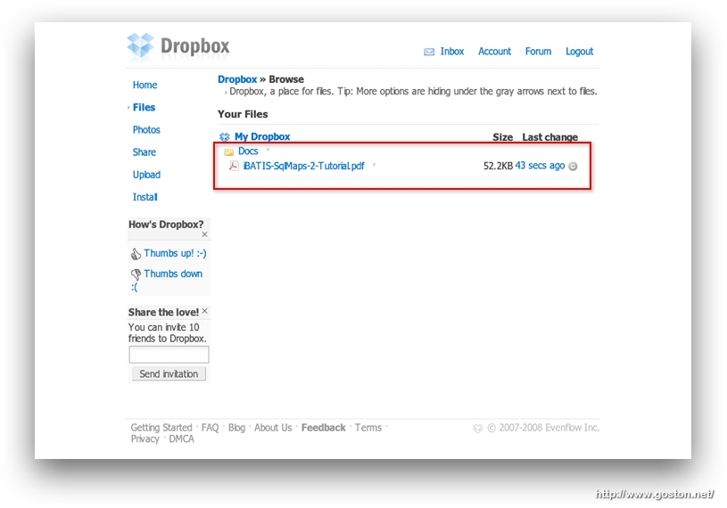727x508 pixels.
Task: Click the Last change column header
Action: 549,137
